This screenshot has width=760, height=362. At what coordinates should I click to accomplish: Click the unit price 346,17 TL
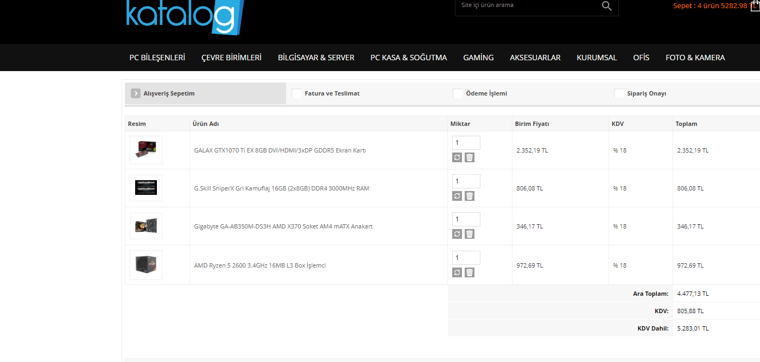(x=529, y=226)
